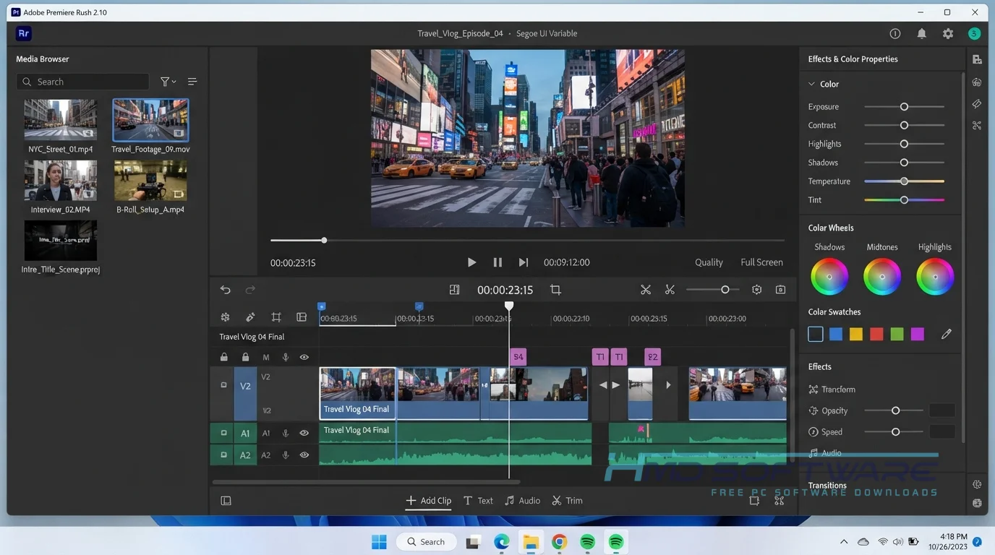Adjust the timeline zoom slider
This screenshot has height=555, width=995.
(712, 290)
